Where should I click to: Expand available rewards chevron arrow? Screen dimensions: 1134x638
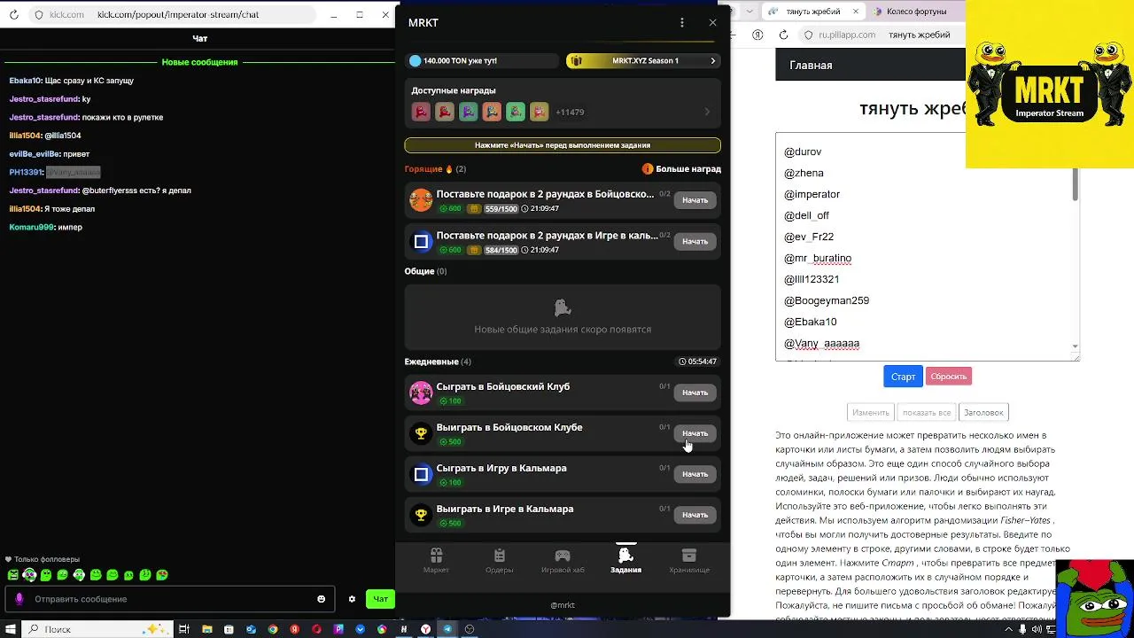click(x=707, y=112)
